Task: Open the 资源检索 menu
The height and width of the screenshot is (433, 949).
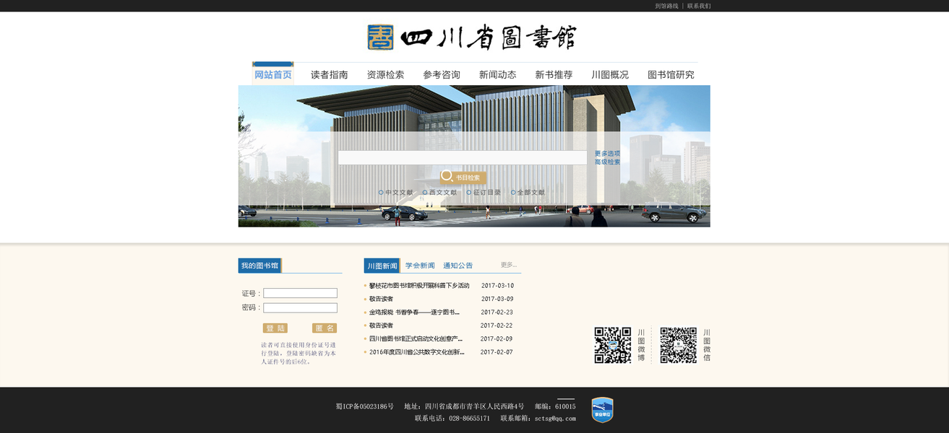Action: coord(385,74)
